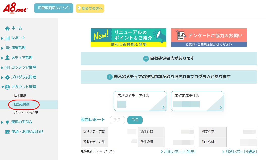Click the person icon for メディア管理
The height and width of the screenshot is (160, 266).
(7, 58)
